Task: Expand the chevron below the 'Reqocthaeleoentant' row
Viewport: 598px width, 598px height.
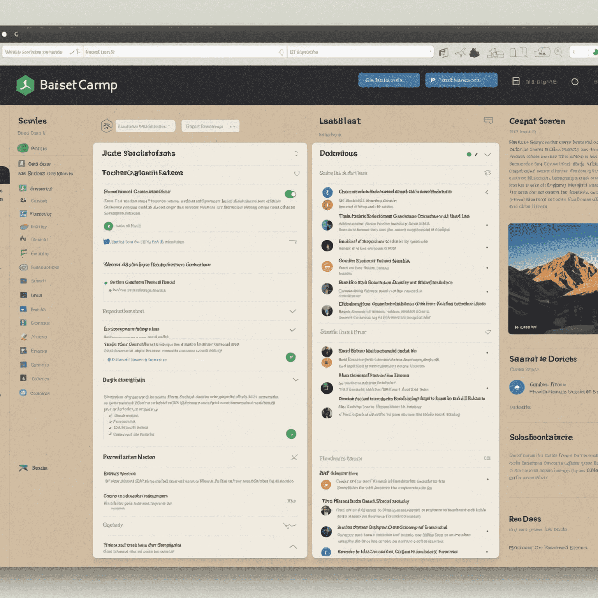Action: (x=293, y=330)
